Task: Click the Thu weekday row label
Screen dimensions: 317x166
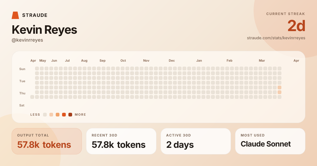Action: pyautogui.click(x=22, y=93)
